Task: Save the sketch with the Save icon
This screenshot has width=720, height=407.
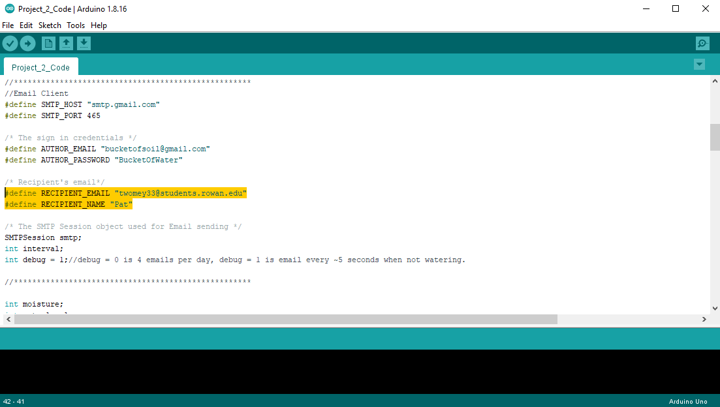Action: point(84,43)
